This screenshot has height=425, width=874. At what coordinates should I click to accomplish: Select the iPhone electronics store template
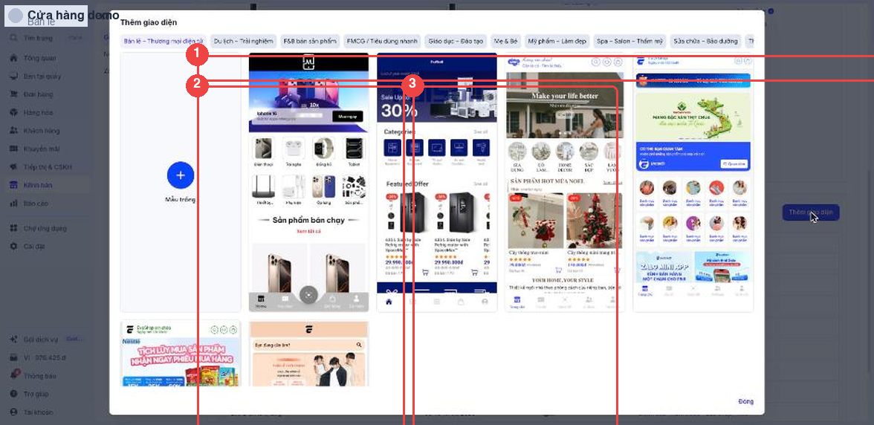click(x=309, y=182)
